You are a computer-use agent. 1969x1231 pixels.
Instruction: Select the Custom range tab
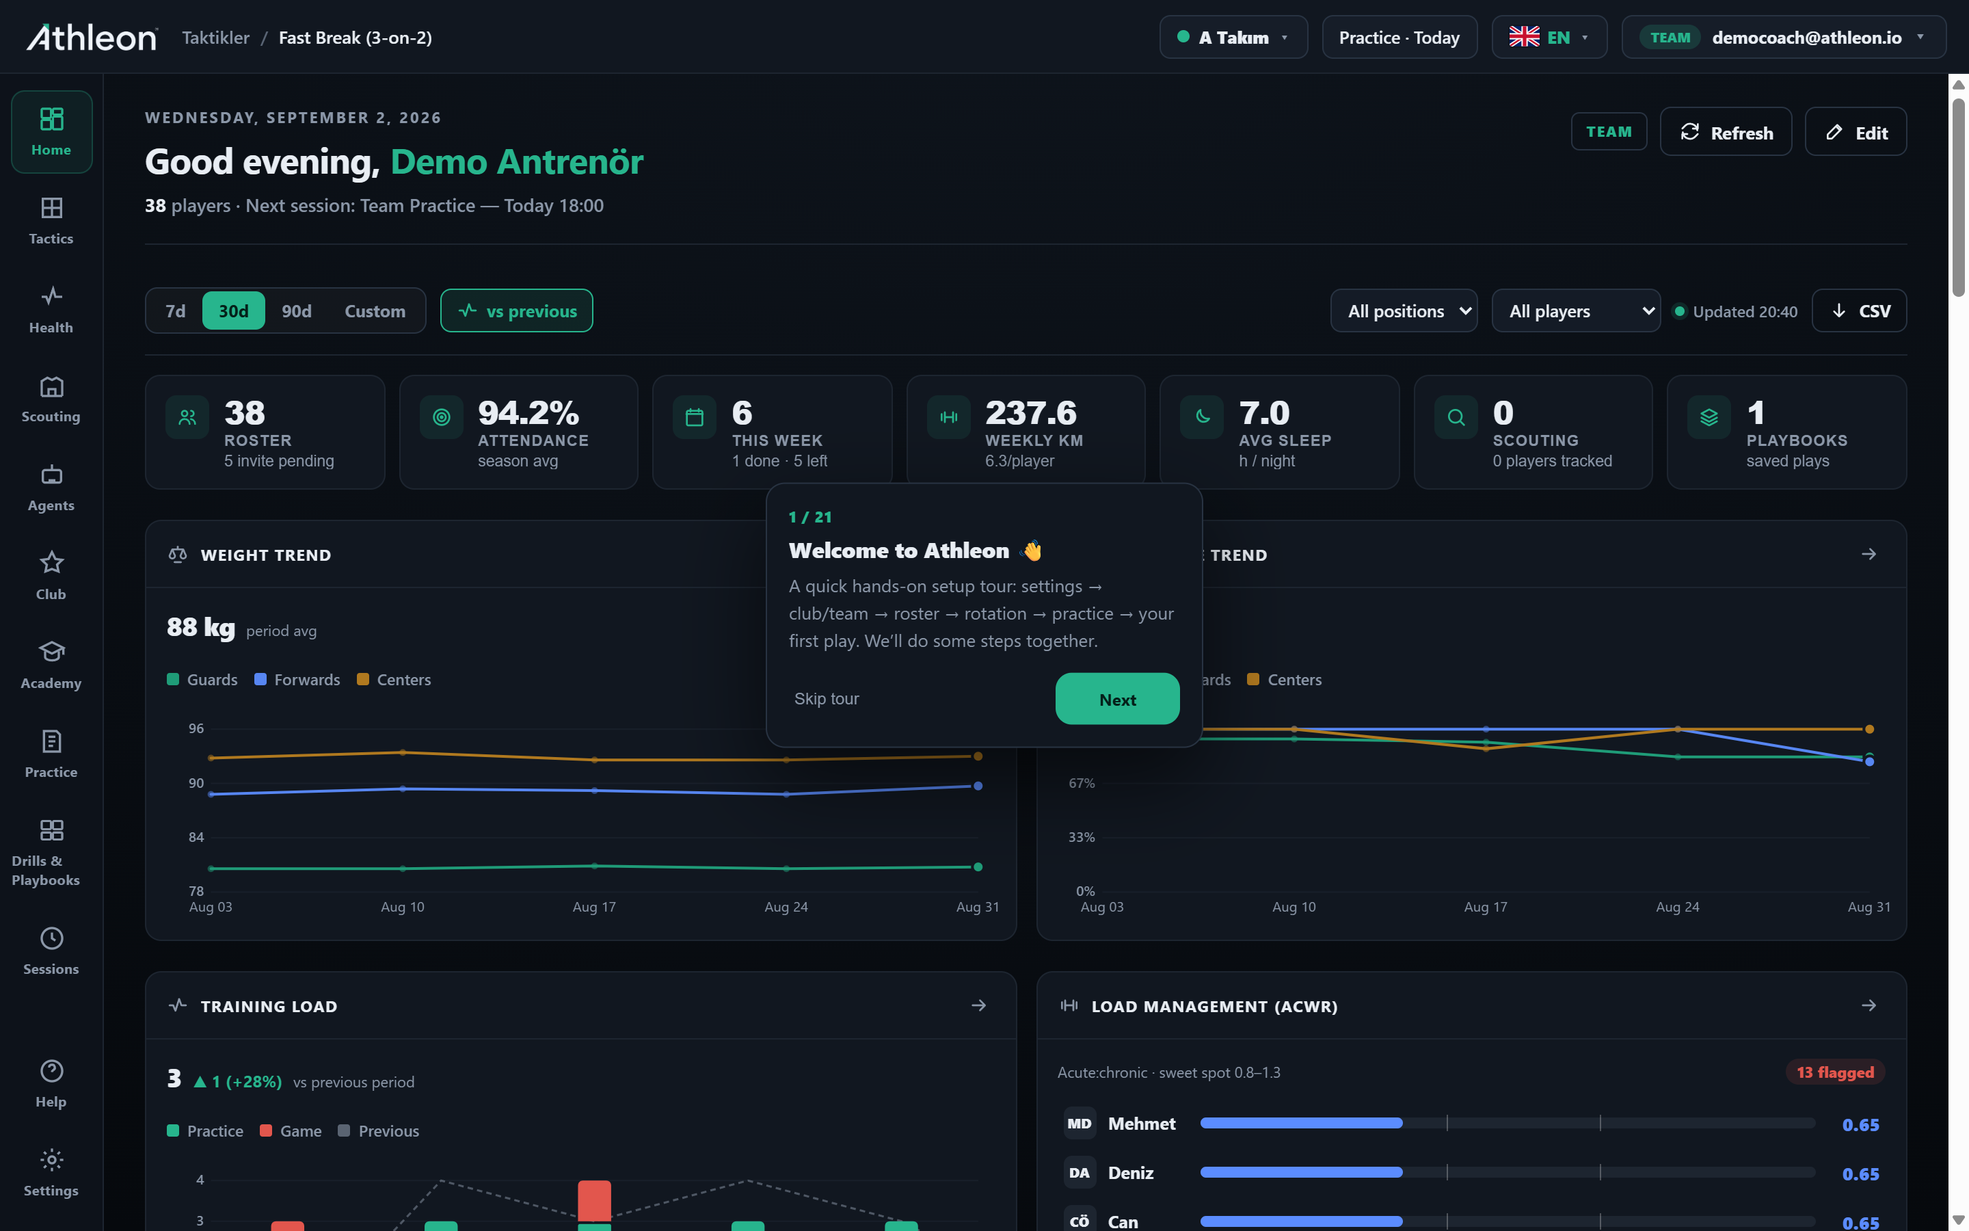[x=375, y=310]
